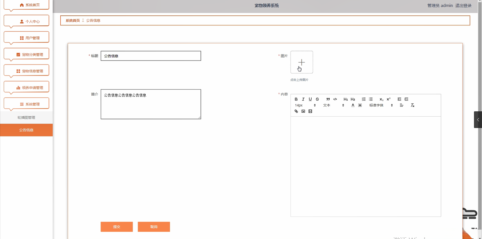Viewport: 482px width, 239px height.
Task: Clear text formatting
Action: [x=413, y=105]
